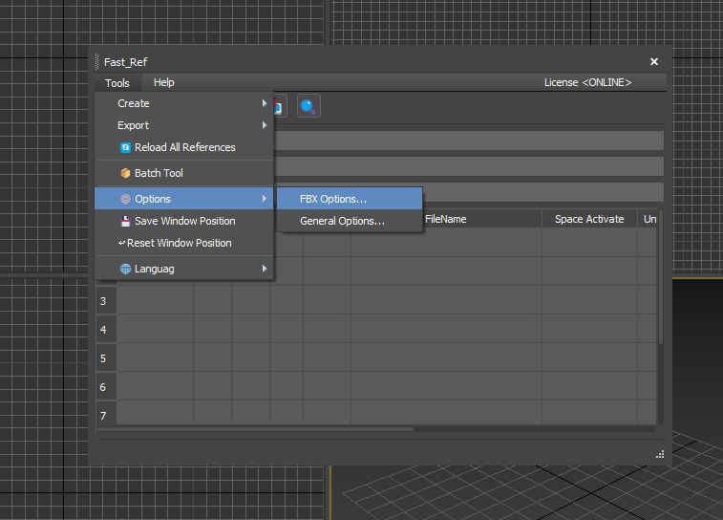Click the Options gear icon

(125, 199)
